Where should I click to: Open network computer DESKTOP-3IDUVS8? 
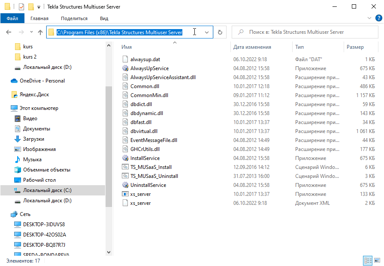pyautogui.click(x=44, y=225)
